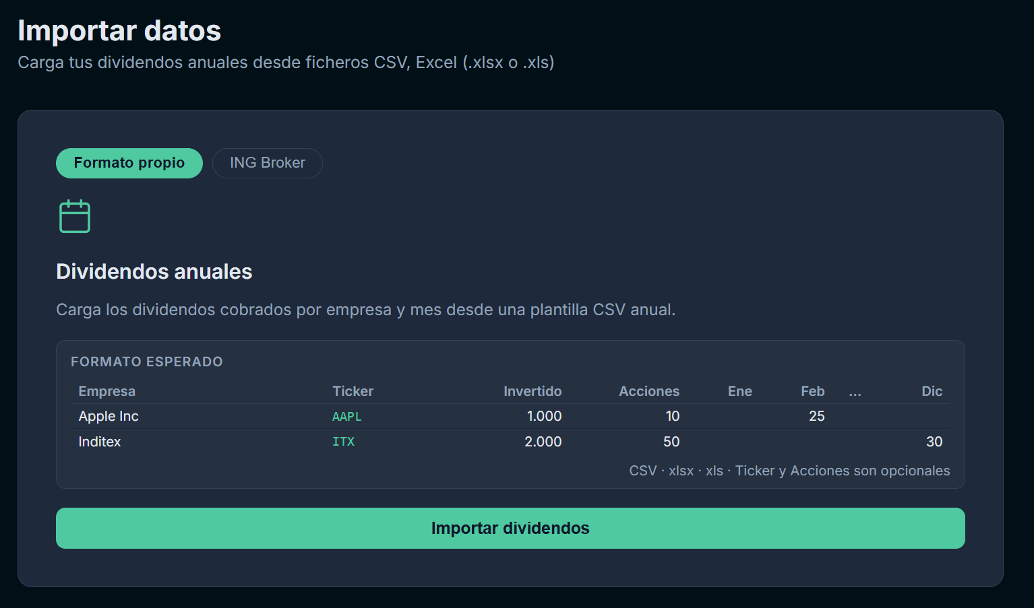Select the Inditex company cell
Screen dimensions: 1034x608
pyautogui.click(x=100, y=442)
